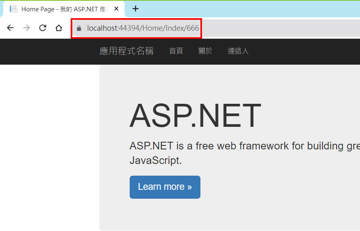Reload the page with the refresh icon
This screenshot has height=231, width=360.
click(43, 28)
